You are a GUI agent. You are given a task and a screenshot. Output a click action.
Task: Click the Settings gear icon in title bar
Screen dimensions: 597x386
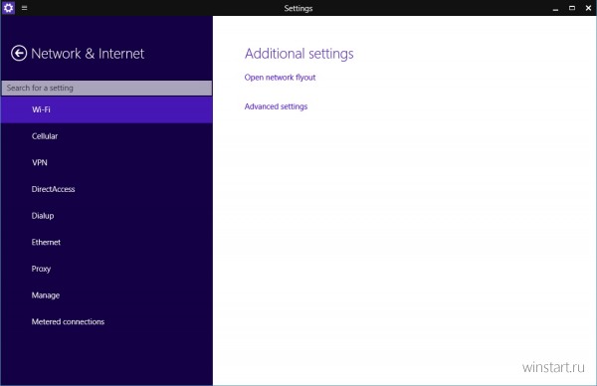(8, 8)
